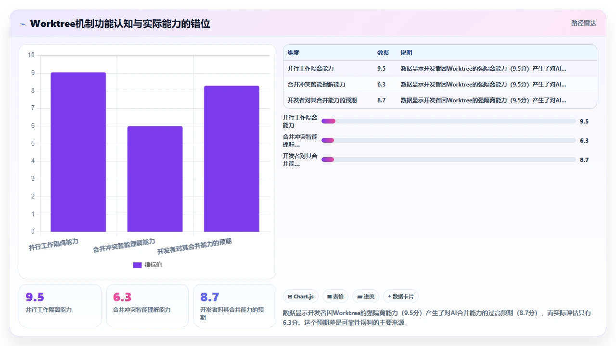Click the header icon beside Worktree title
The image size is (616, 346).
tap(23, 24)
